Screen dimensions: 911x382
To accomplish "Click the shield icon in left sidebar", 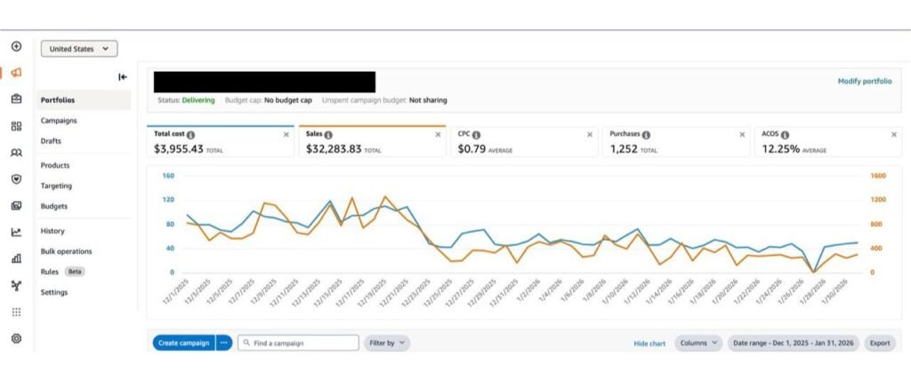I will click(x=16, y=179).
